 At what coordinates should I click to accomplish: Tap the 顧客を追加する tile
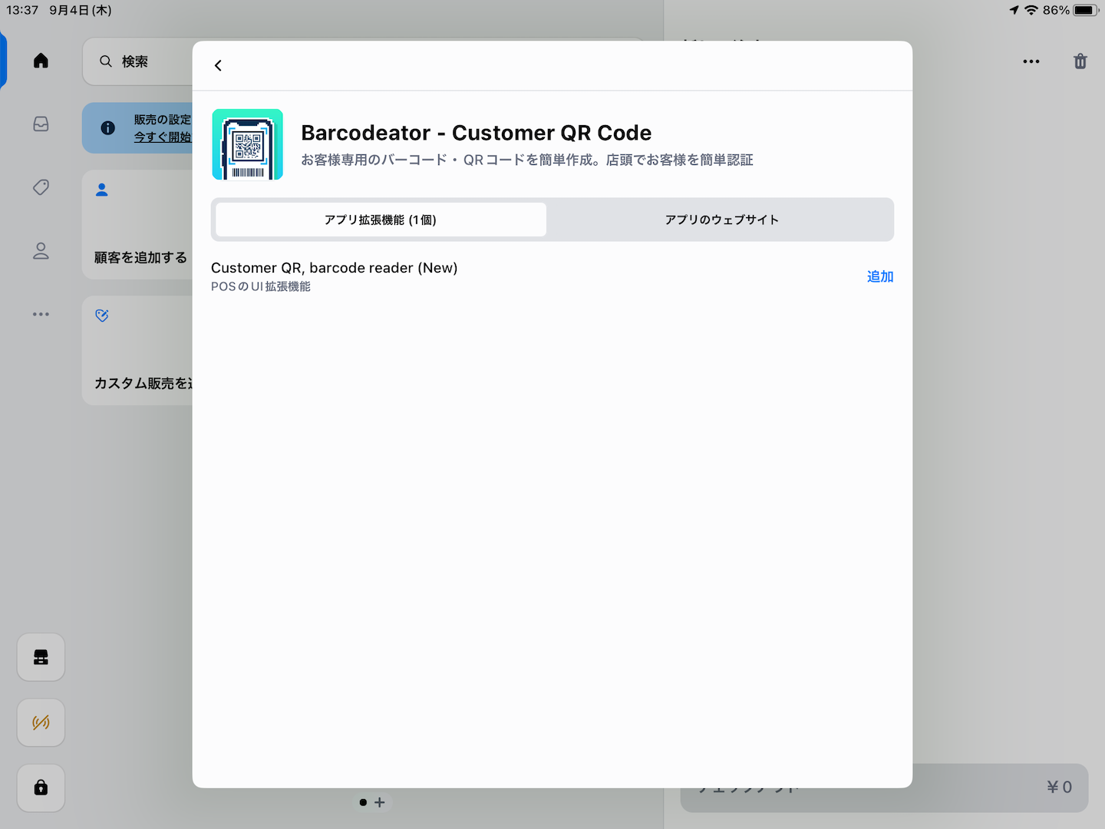138,225
